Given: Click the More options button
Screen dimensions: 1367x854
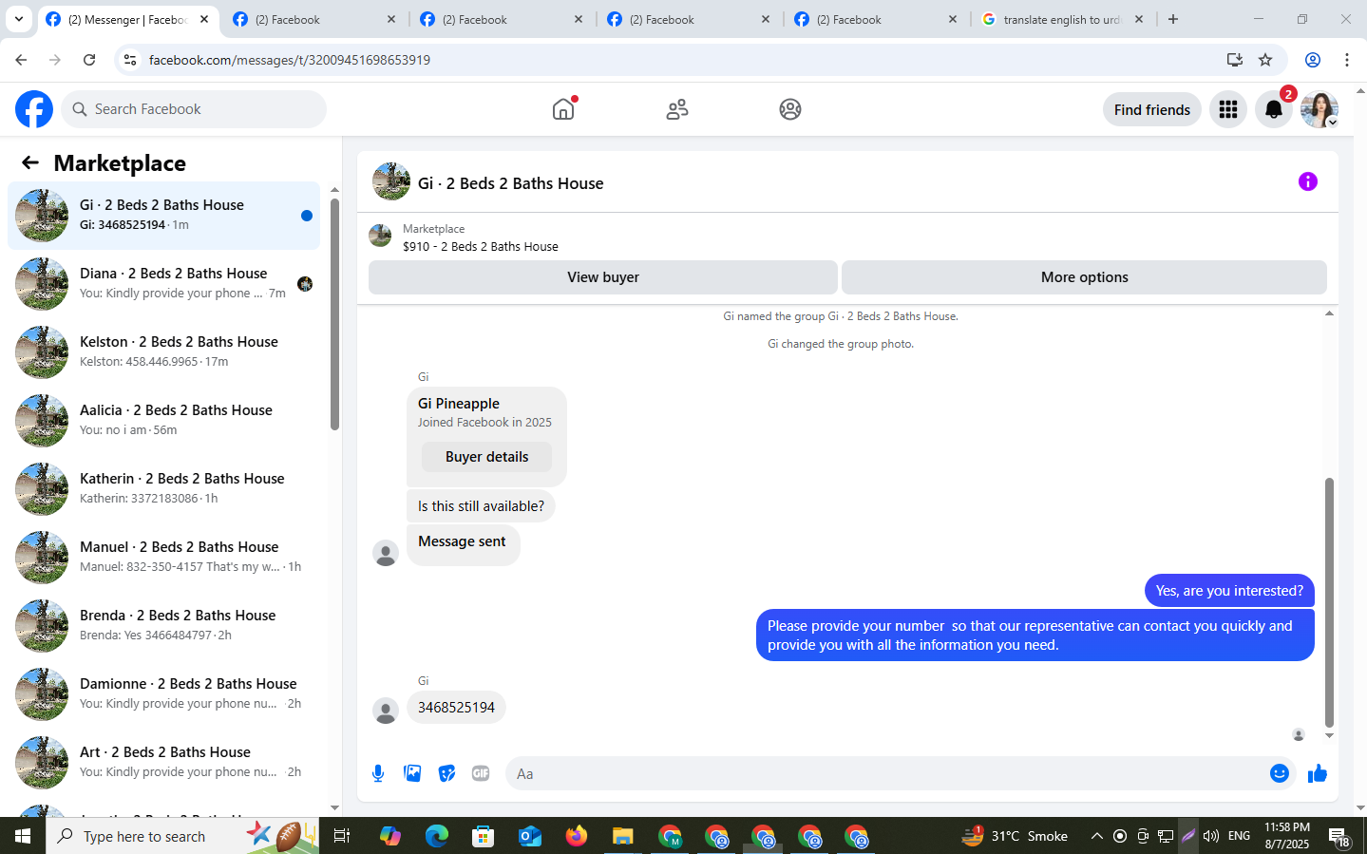Looking at the screenshot, I should pos(1084,277).
